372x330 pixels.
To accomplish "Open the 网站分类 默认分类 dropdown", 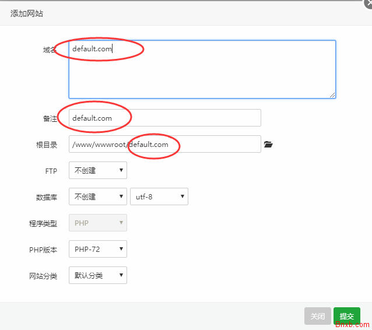I will (98, 275).
